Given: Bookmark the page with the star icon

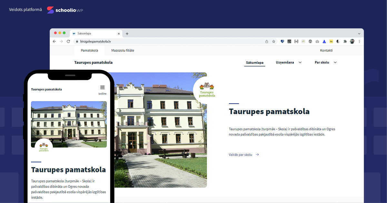Looking at the screenshot, I should (274, 41).
